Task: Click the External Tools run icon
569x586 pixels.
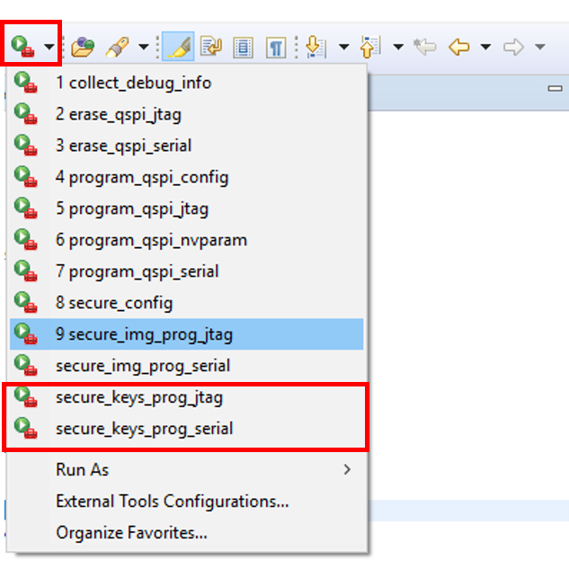Action: click(22, 47)
